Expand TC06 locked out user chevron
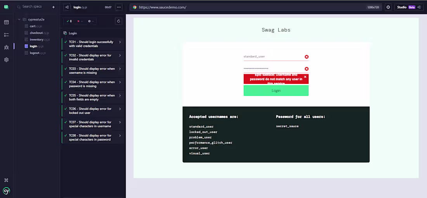This screenshot has width=427, height=198. pyautogui.click(x=120, y=109)
